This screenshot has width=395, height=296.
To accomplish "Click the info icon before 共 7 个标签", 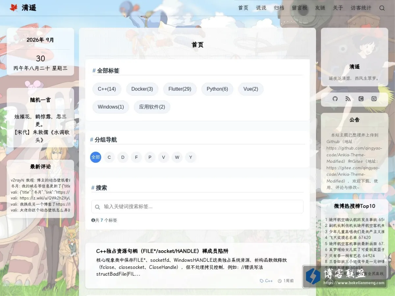I will [x=93, y=220].
